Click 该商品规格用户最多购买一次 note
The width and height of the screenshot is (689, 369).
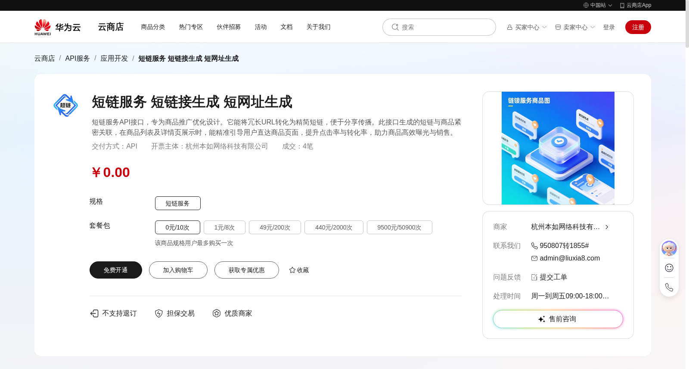(194, 243)
